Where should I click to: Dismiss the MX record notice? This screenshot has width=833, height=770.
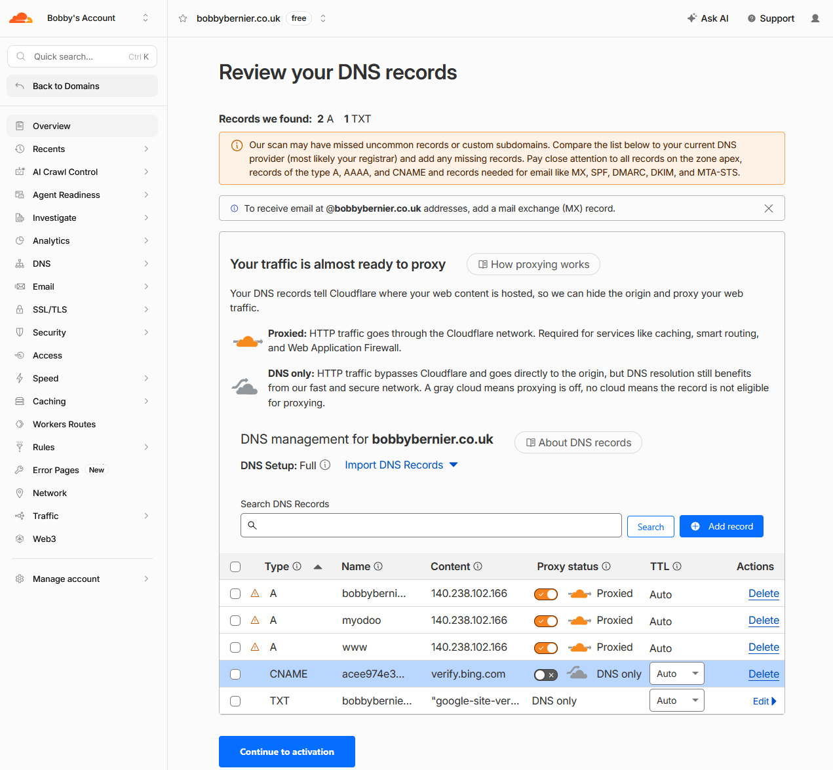tap(769, 208)
